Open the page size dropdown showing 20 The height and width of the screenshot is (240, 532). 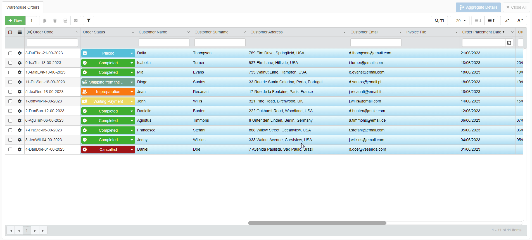460,21
